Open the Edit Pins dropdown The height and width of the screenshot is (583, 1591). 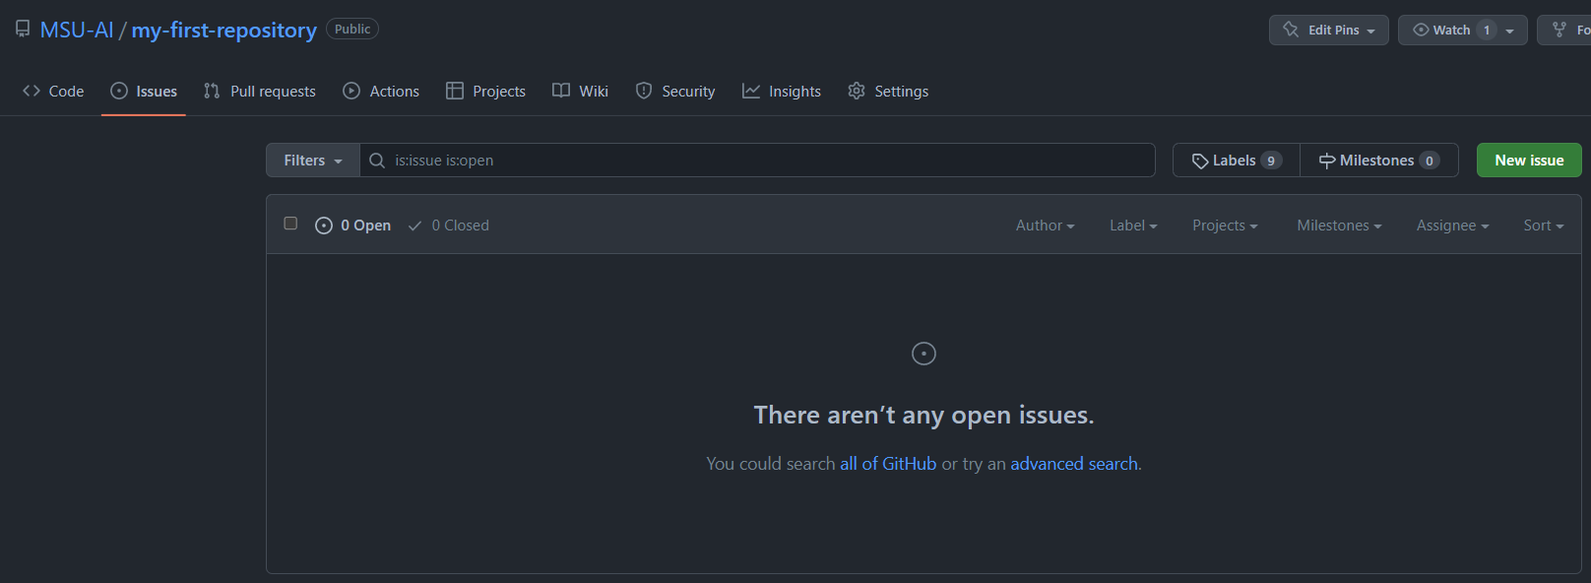click(x=1329, y=30)
